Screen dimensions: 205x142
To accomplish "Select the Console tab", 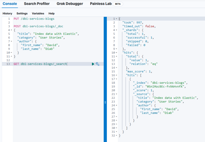I will (x=10, y=4).
